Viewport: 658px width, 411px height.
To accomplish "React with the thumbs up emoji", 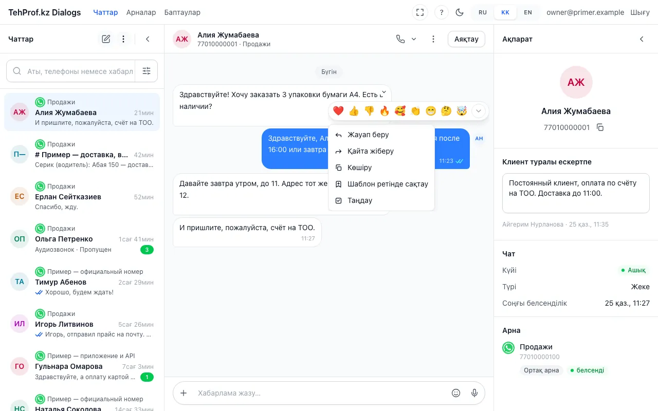I will (354, 110).
